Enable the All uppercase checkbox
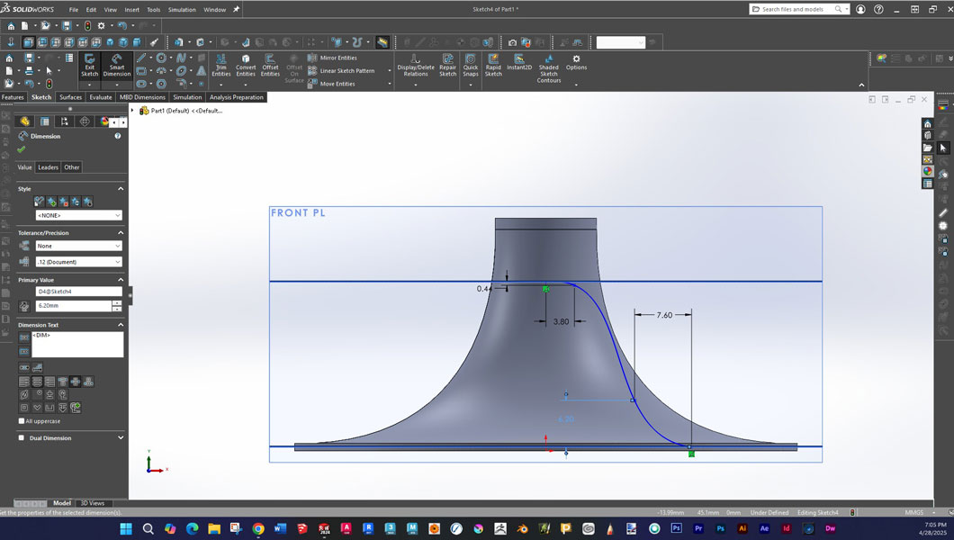 click(x=22, y=421)
